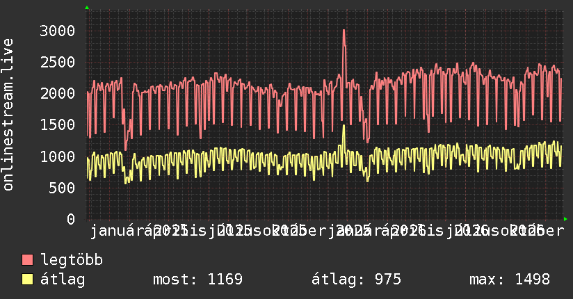Click the 0 y-axis label

click(71, 219)
